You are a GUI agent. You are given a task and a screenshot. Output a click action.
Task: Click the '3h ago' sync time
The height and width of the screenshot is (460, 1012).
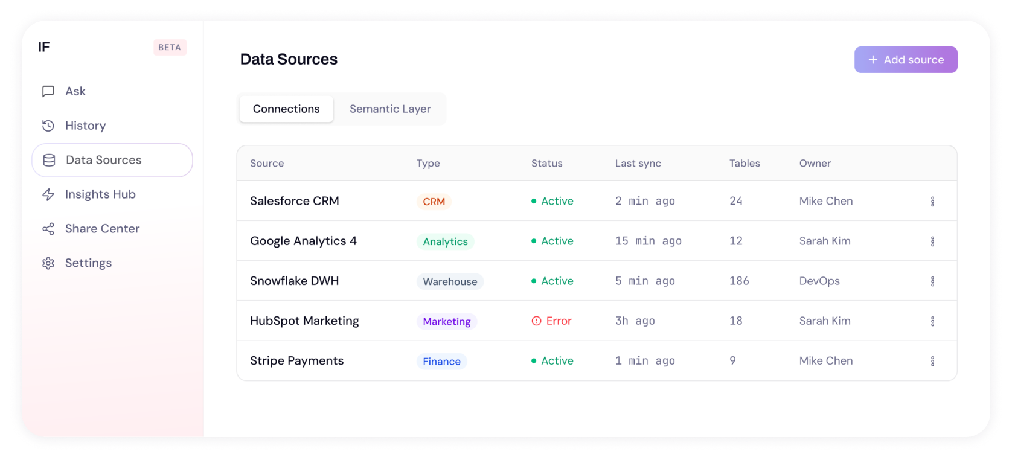(635, 321)
